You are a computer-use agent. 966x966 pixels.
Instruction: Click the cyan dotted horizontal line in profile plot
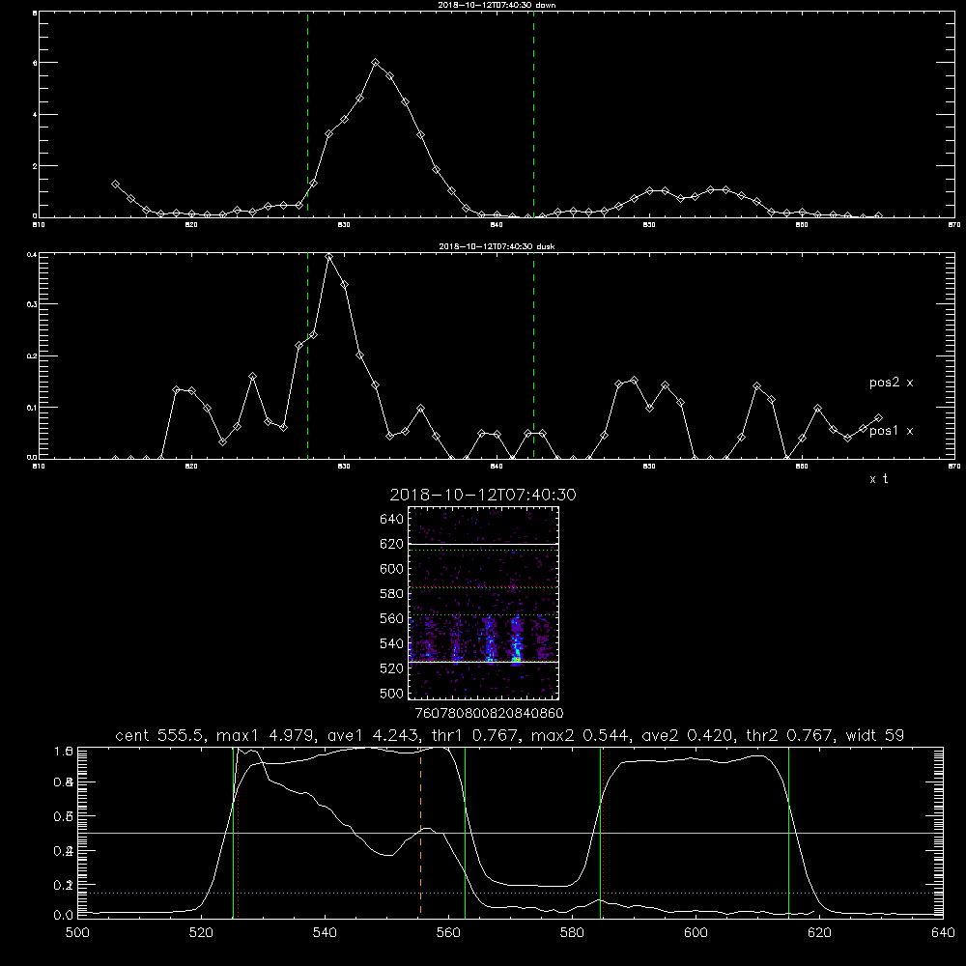pyautogui.click(x=510, y=893)
